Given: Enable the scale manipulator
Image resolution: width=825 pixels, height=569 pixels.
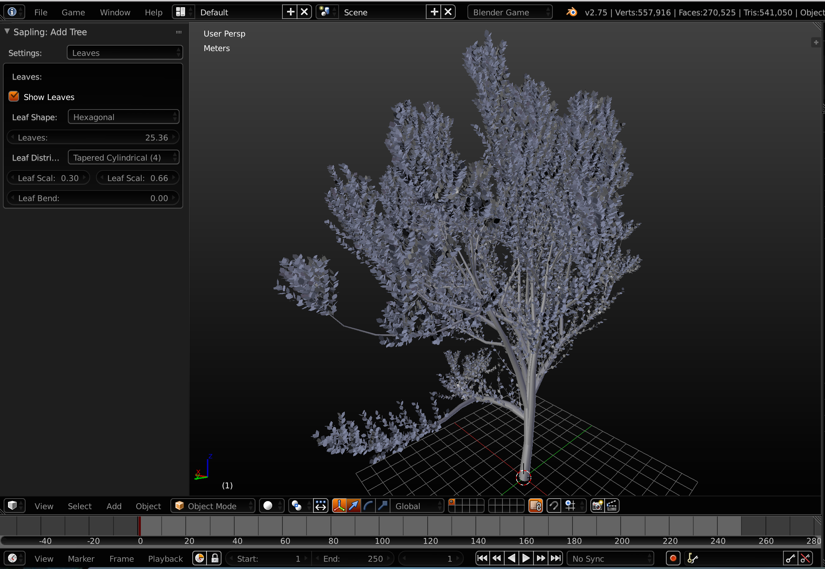Looking at the screenshot, I should pos(383,505).
